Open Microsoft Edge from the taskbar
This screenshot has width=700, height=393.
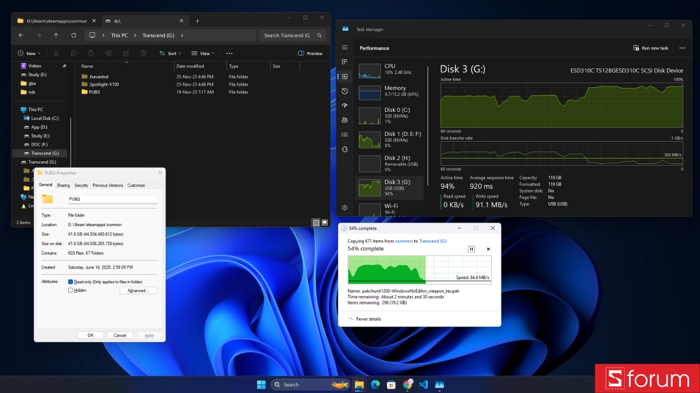[375, 384]
